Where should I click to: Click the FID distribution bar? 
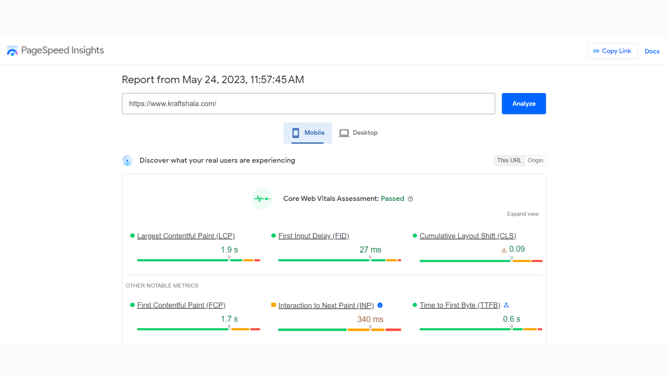click(x=340, y=260)
